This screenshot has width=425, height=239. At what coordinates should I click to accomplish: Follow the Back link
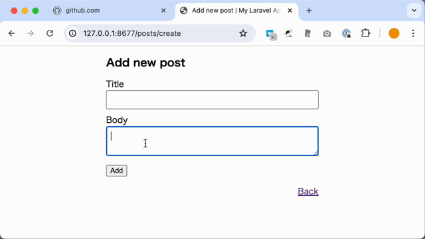tap(308, 192)
